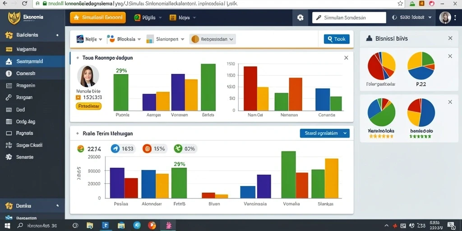Toggle the dark mode icon near S230 Idcait

click(x=394, y=18)
